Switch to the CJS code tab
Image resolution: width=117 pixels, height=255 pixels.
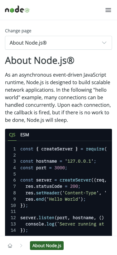12,135
